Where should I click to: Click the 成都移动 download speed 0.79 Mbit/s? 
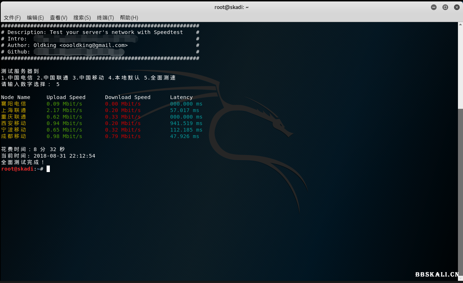[x=123, y=136]
